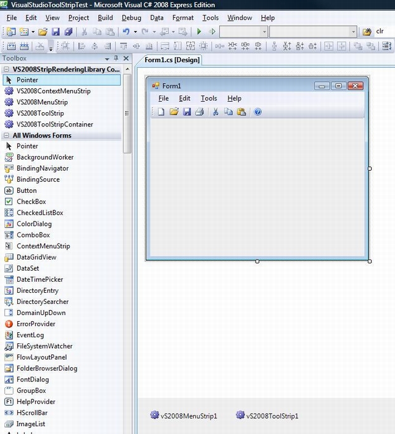Click the Make Same Size icon
This screenshot has height=434, width=395.
tap(191, 46)
